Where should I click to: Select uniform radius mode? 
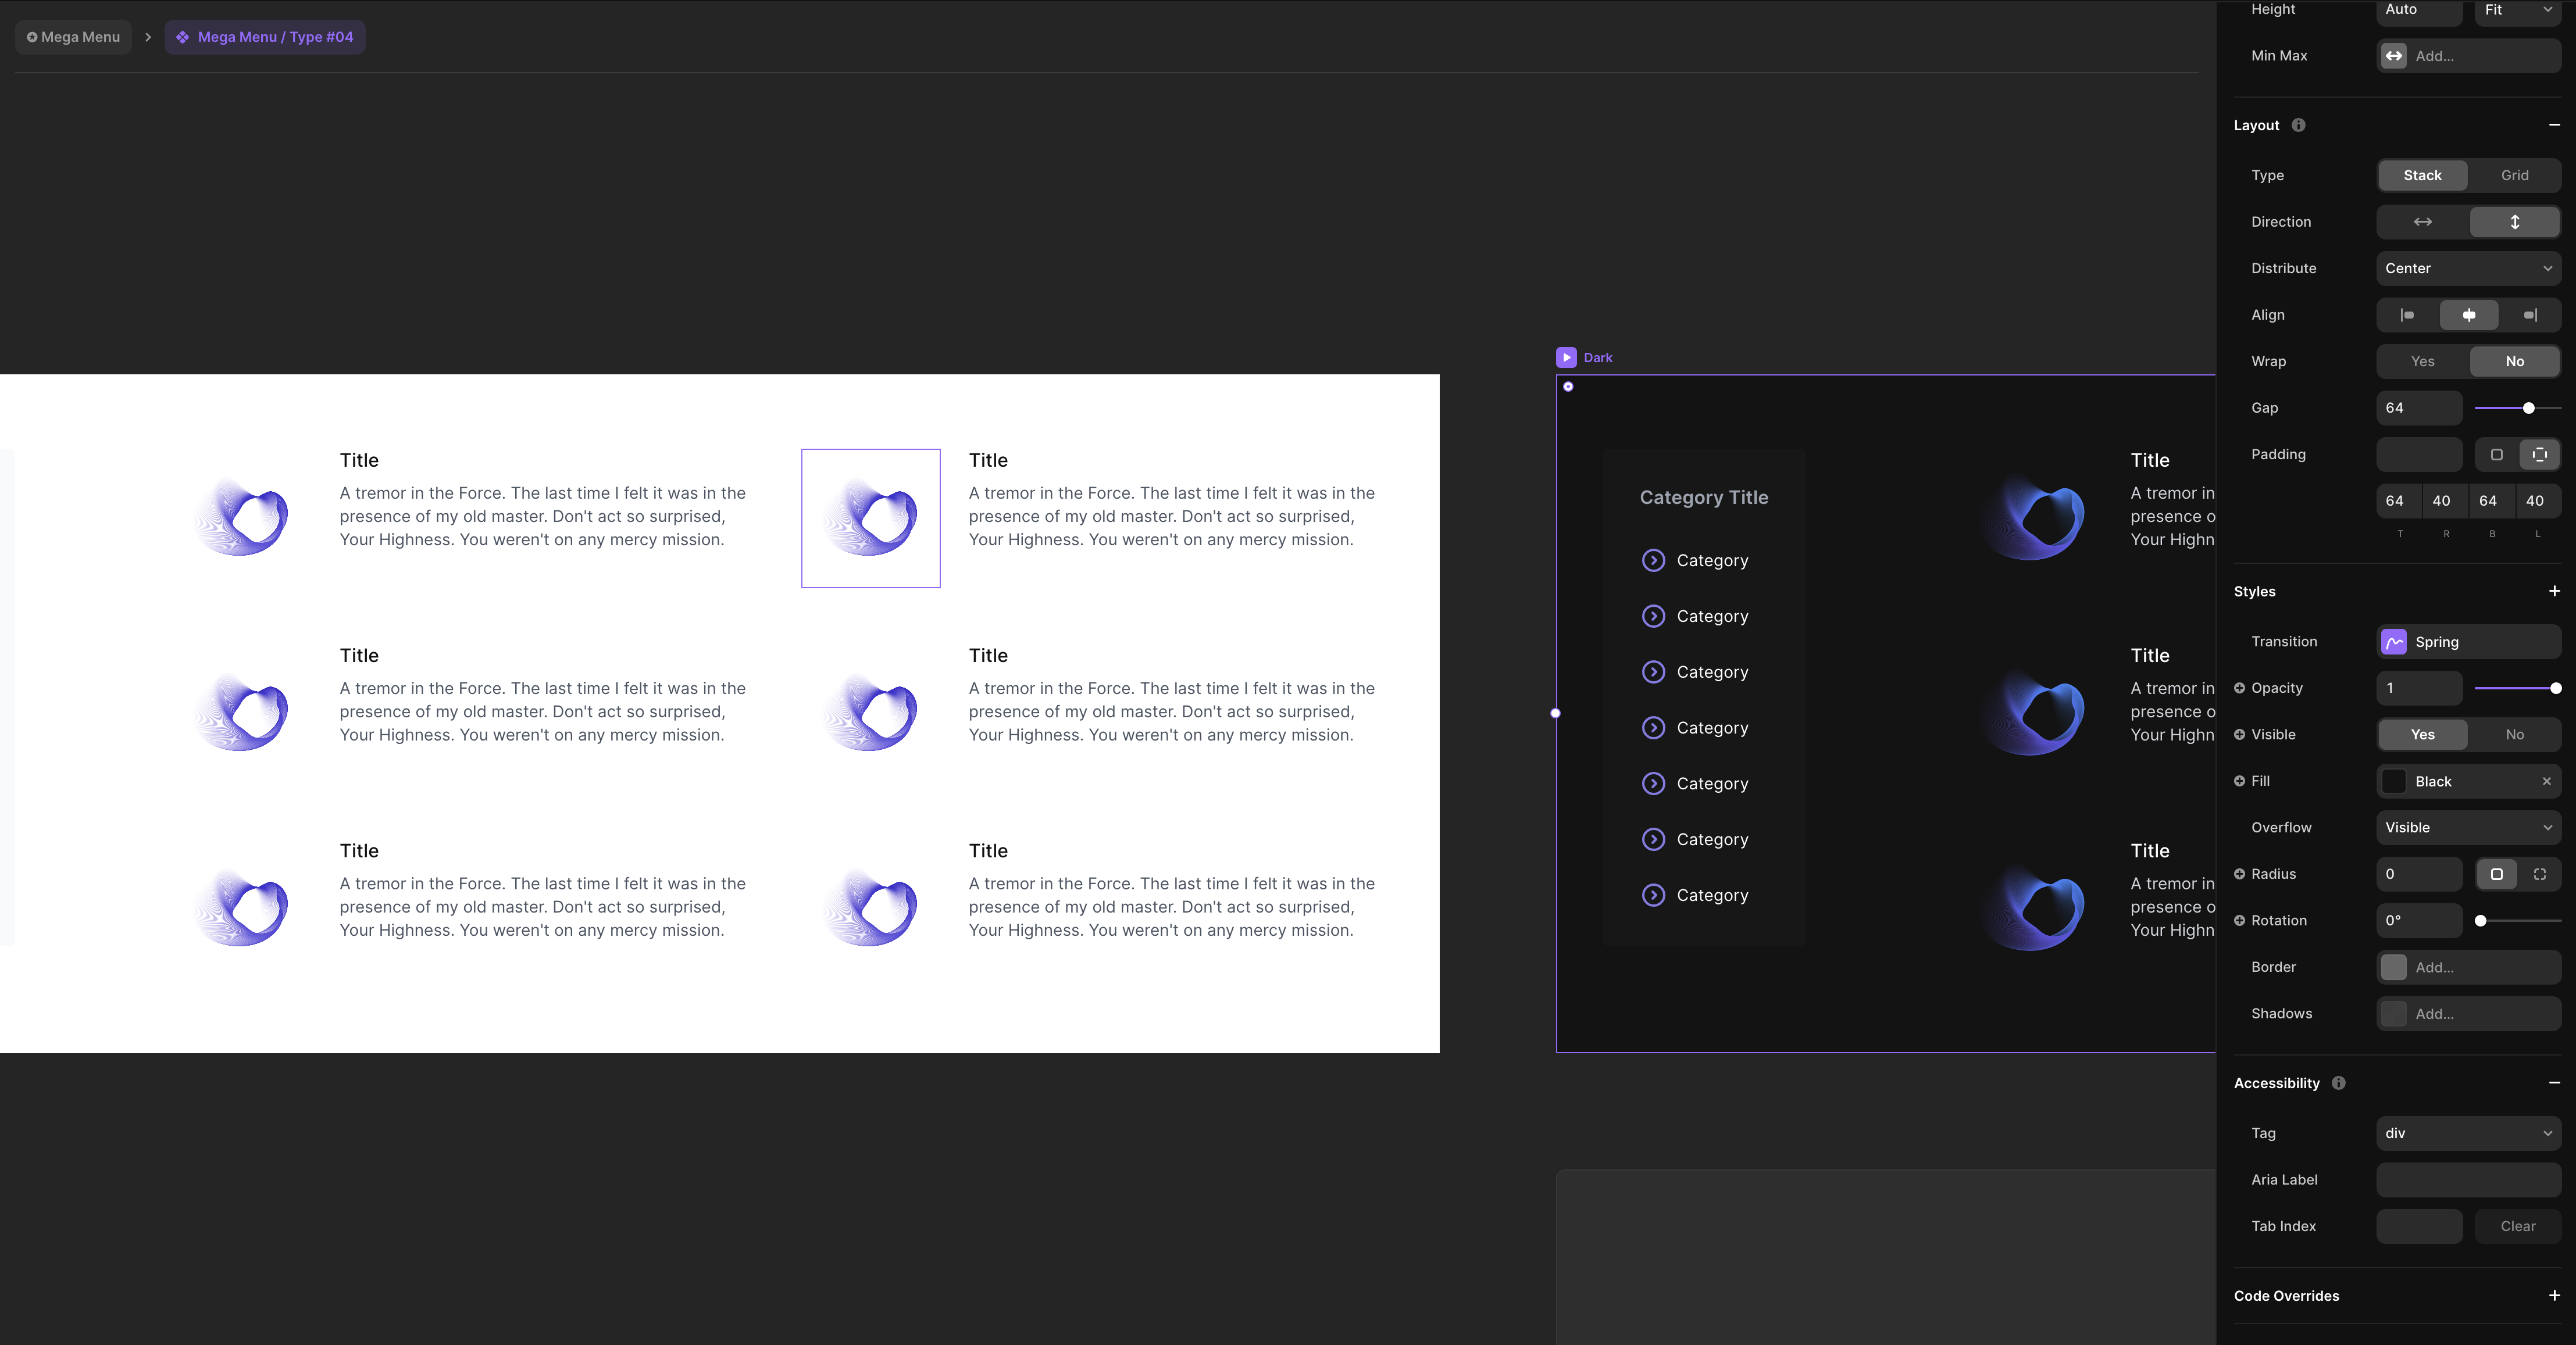(x=2496, y=874)
